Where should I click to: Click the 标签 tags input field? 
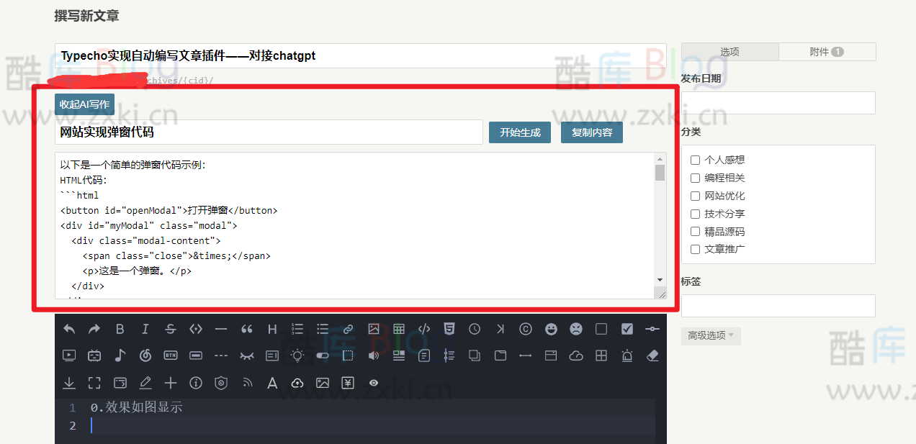pos(778,306)
